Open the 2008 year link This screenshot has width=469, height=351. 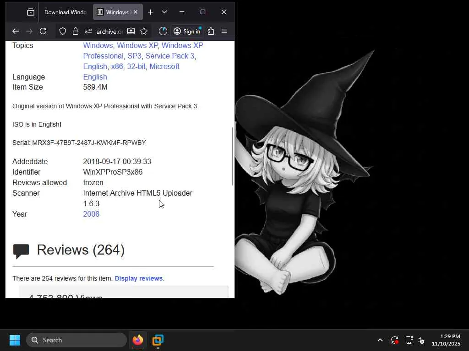91,214
